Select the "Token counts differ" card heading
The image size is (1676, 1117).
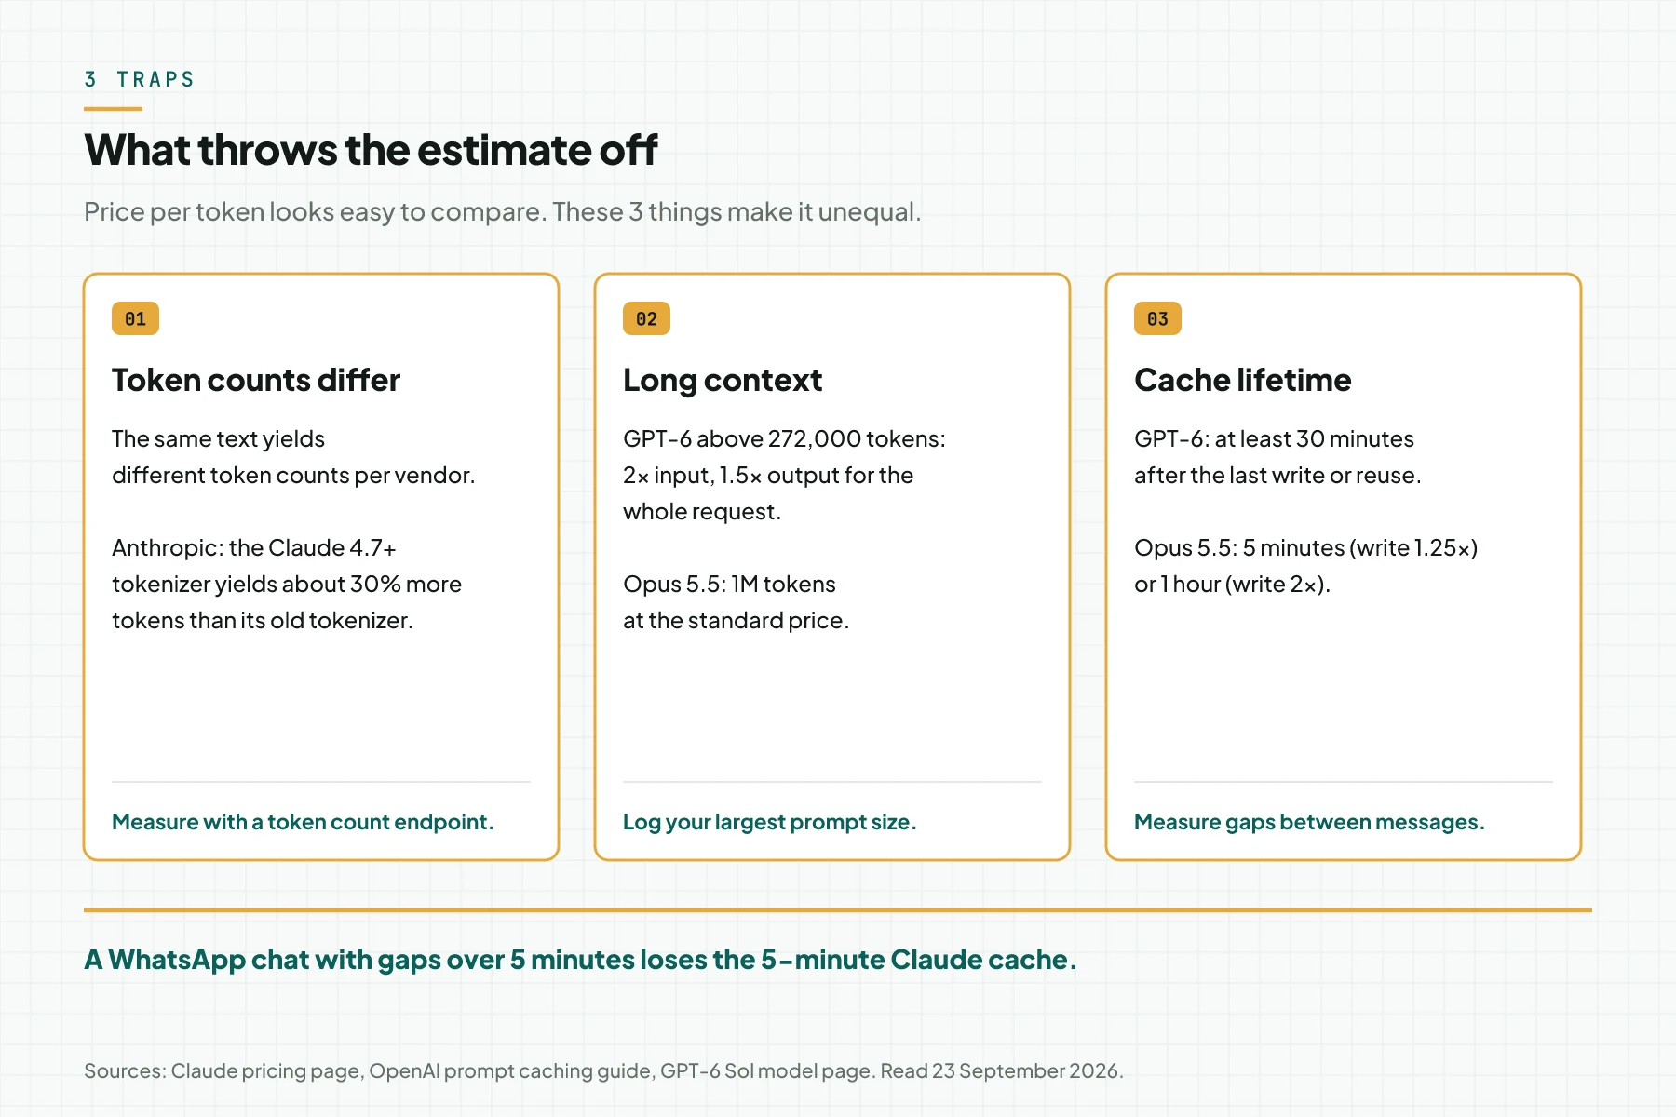256,380
